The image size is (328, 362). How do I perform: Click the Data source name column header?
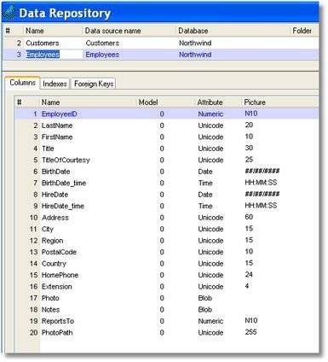click(112, 31)
